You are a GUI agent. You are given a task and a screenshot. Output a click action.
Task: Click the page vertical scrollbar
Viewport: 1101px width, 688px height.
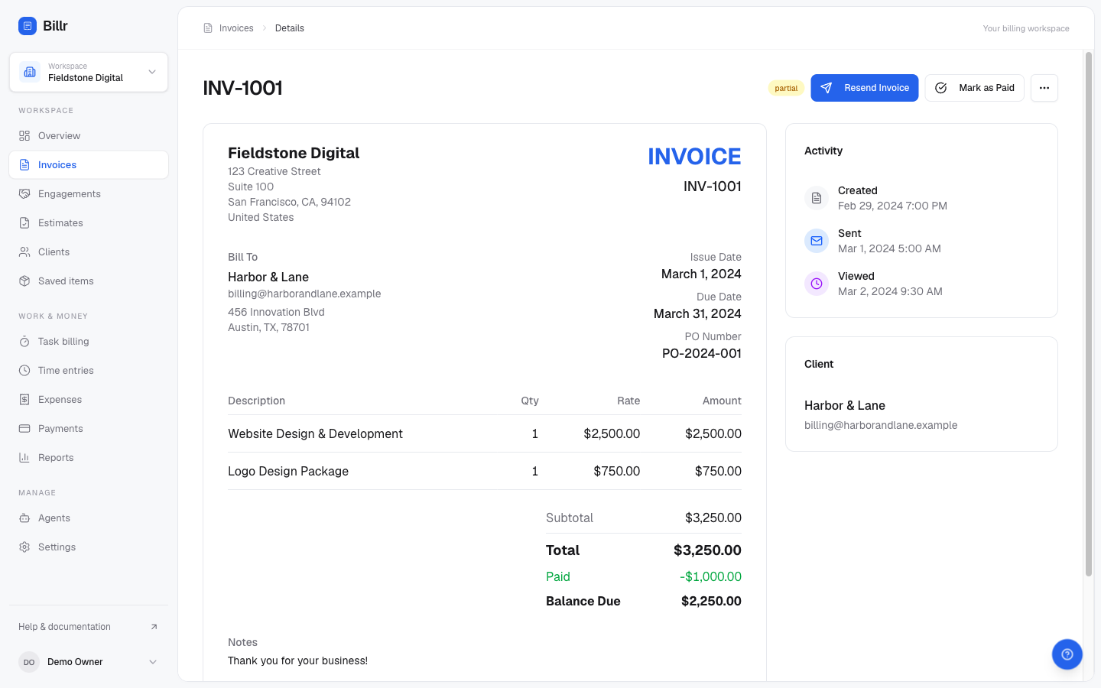(1089, 313)
